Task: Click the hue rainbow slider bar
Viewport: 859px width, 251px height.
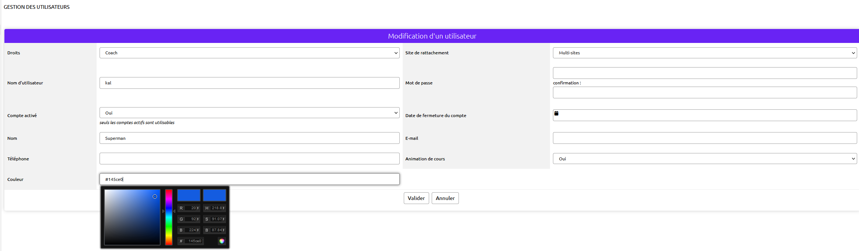Action: (x=169, y=217)
